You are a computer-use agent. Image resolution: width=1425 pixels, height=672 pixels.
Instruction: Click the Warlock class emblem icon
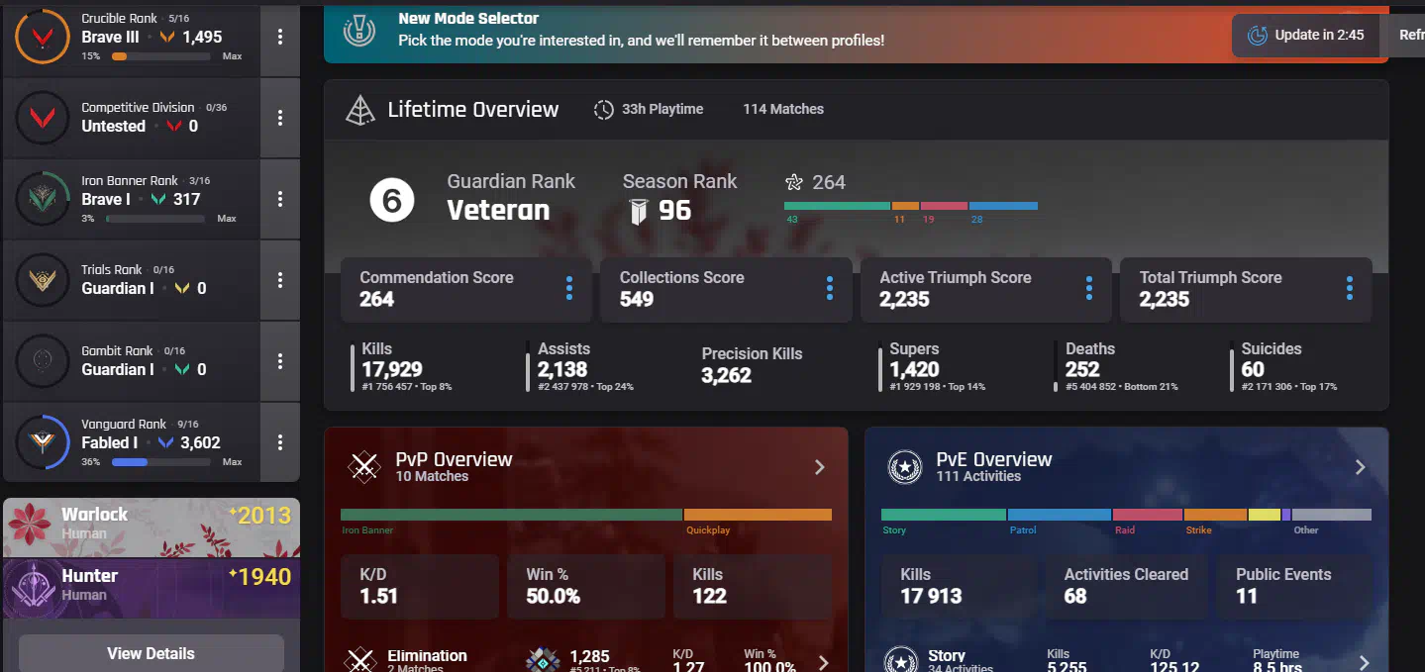(x=29, y=527)
